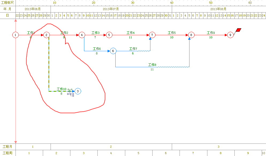Click duration 10 under 工作5
This screenshot has height=156, width=266.
tap(172, 37)
